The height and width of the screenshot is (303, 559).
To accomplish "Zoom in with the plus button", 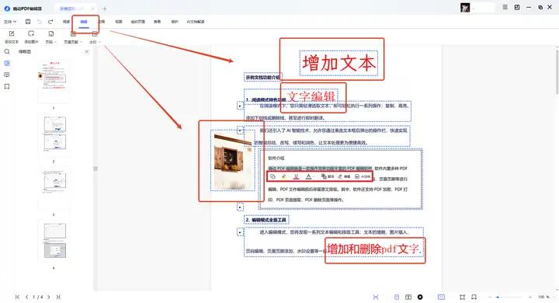I will tap(530, 297).
